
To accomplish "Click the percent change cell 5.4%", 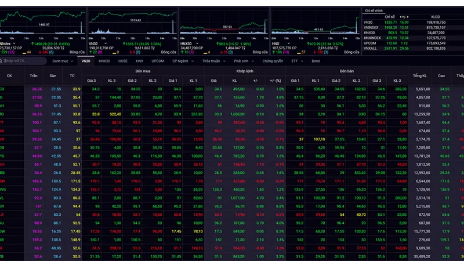I will pos(280,198).
